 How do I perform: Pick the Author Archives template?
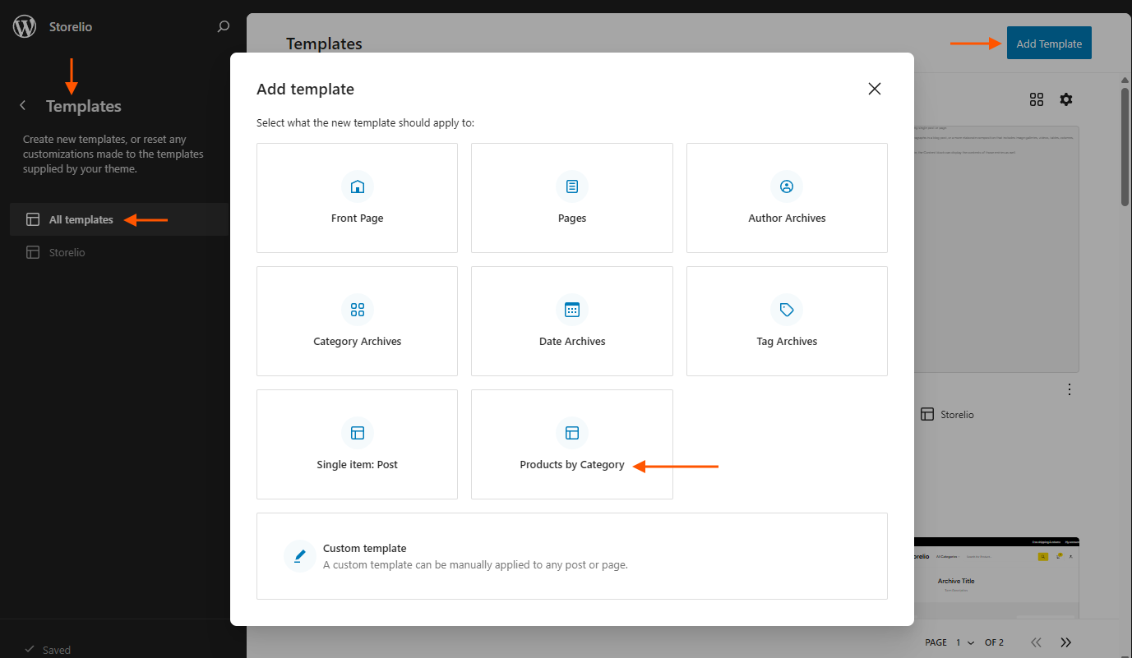[787, 198]
